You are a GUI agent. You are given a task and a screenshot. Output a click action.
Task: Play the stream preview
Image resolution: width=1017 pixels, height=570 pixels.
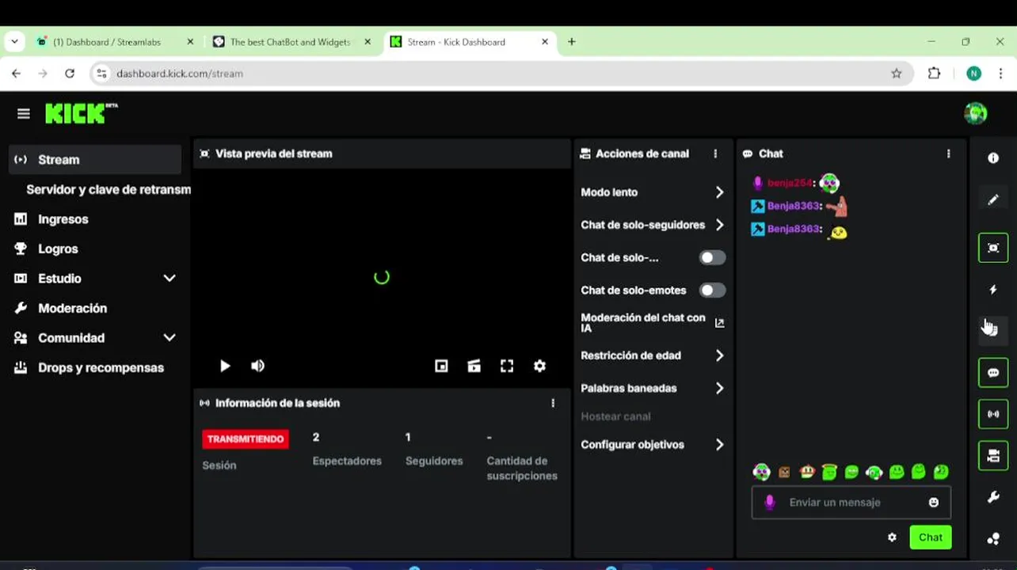[x=225, y=366]
